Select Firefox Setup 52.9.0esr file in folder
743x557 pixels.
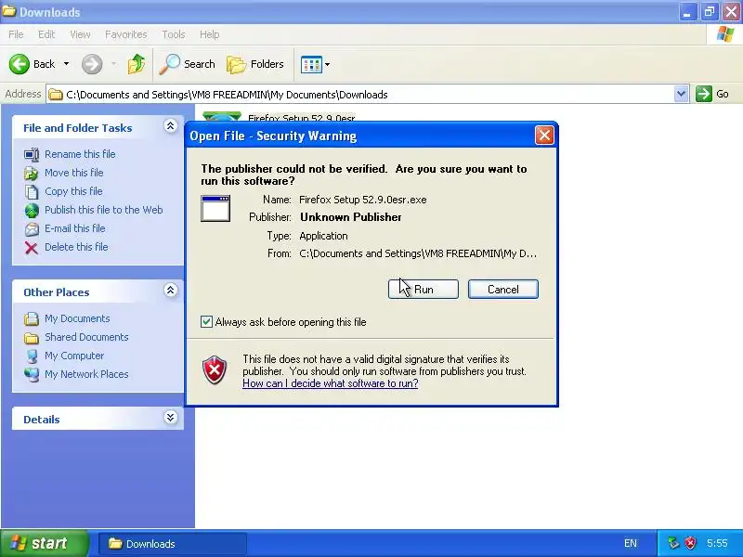click(x=301, y=117)
